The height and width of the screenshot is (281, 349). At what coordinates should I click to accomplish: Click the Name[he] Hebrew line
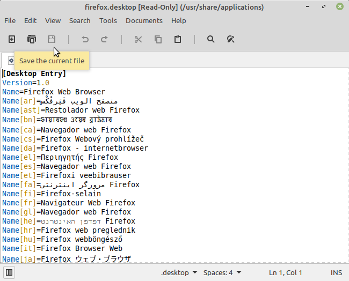[x=69, y=221]
